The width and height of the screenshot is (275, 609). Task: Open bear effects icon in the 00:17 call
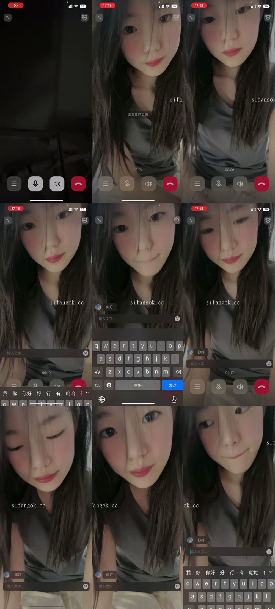[x=268, y=220]
